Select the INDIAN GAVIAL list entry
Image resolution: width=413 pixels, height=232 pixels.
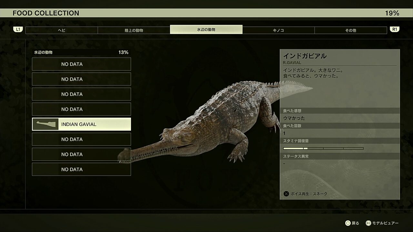[x=81, y=124]
